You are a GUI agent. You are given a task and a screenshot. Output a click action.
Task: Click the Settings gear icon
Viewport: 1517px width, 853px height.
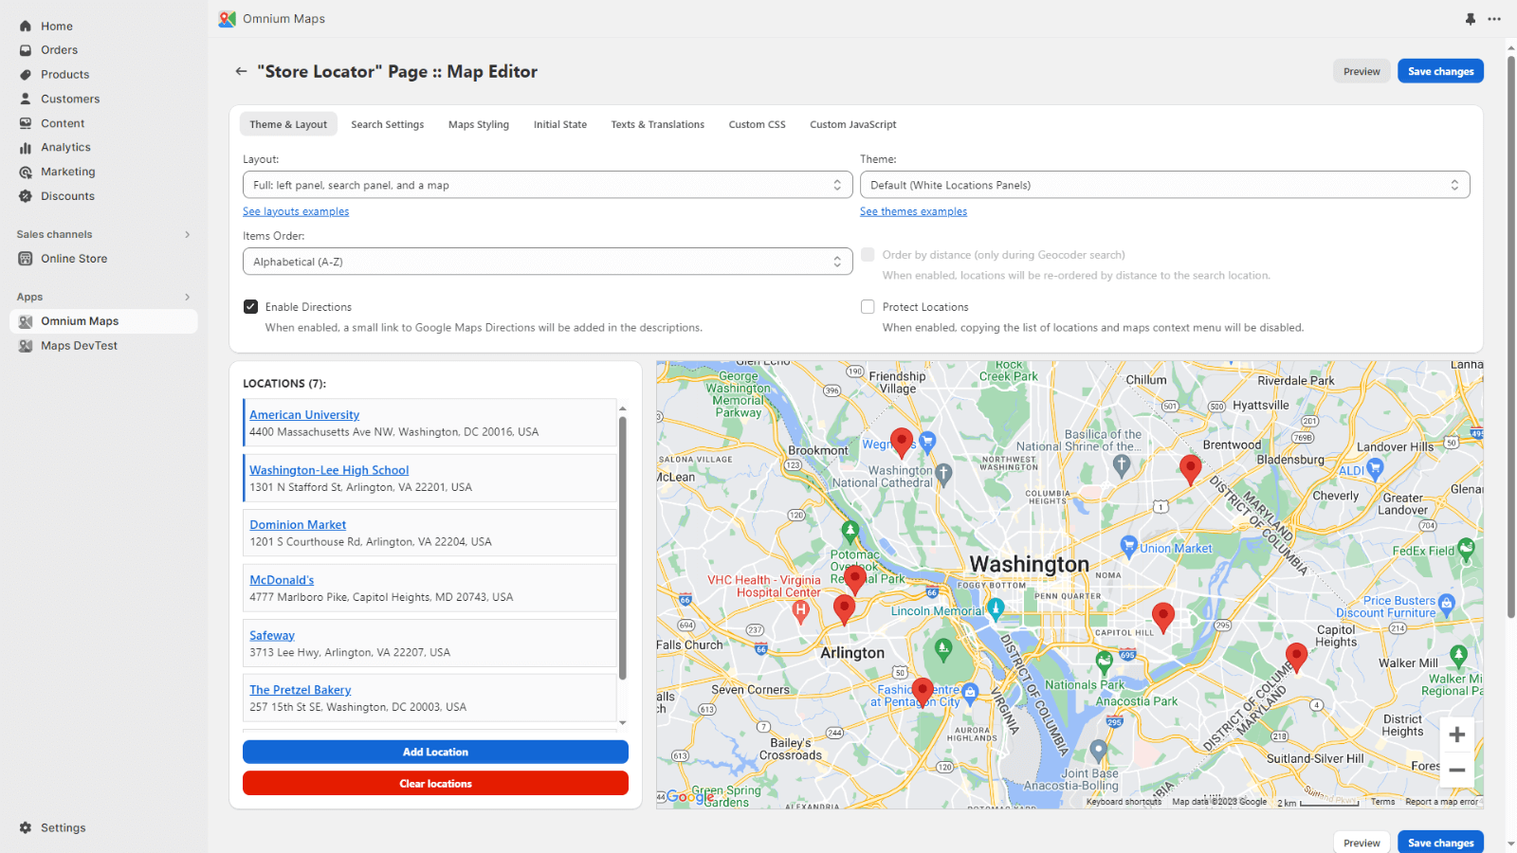(x=26, y=827)
